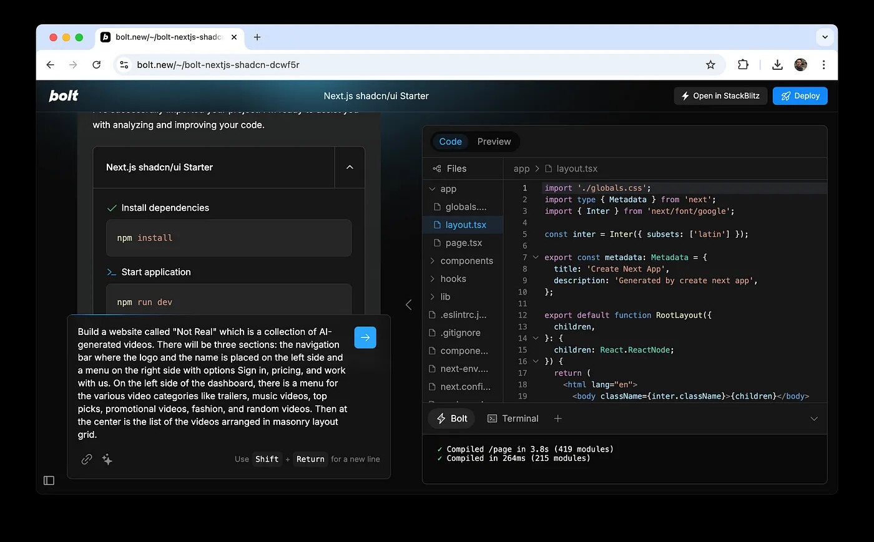This screenshot has height=542, width=874.
Task: Reload the browser page
Action: pyautogui.click(x=96, y=65)
